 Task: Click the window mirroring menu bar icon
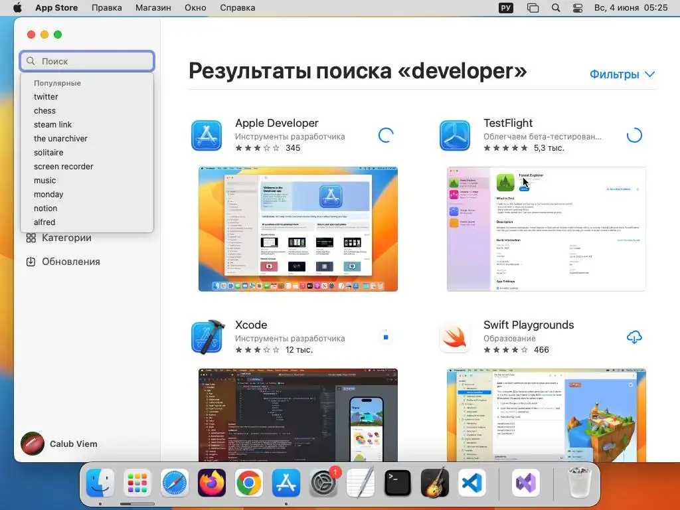pyautogui.click(x=533, y=8)
